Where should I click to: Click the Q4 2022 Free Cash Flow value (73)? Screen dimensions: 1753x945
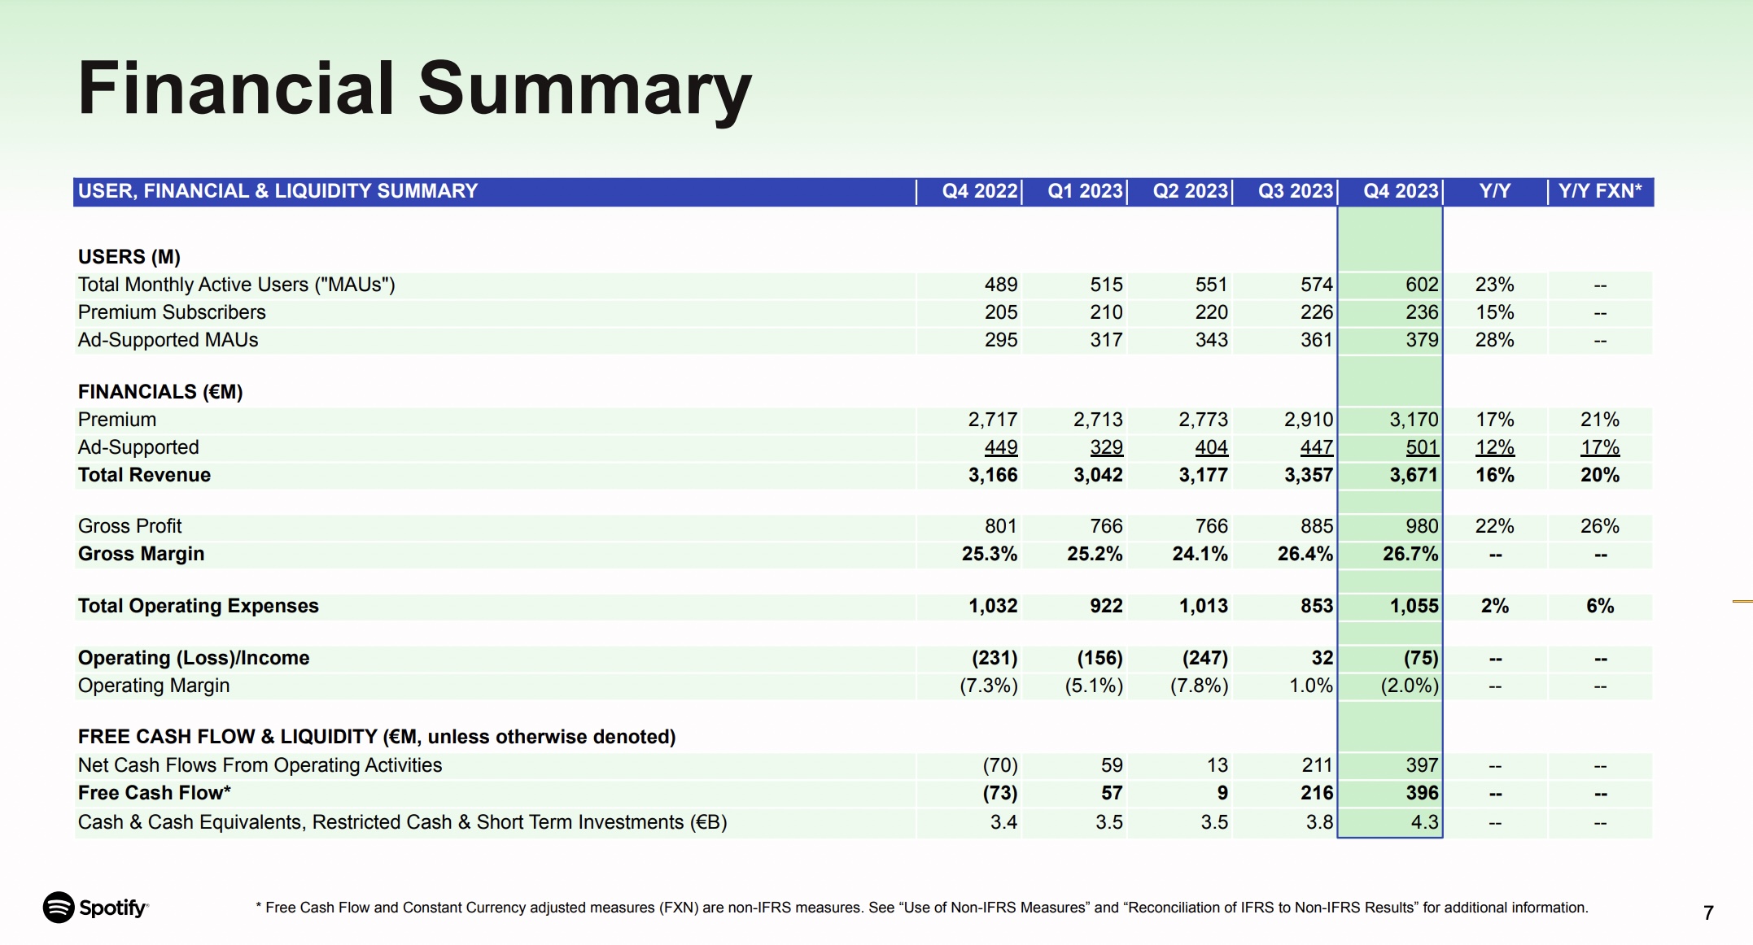point(1000,793)
